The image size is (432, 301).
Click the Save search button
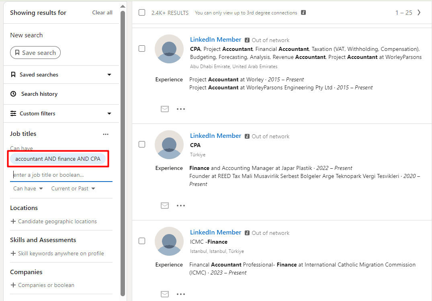coord(35,53)
